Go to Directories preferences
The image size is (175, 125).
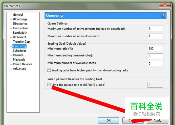(x=20, y=24)
